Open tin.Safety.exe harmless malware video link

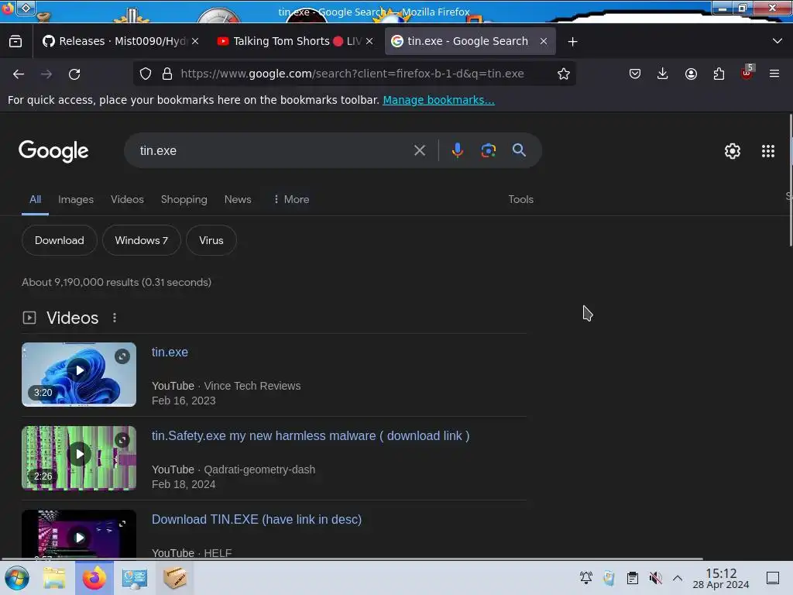[x=311, y=435]
